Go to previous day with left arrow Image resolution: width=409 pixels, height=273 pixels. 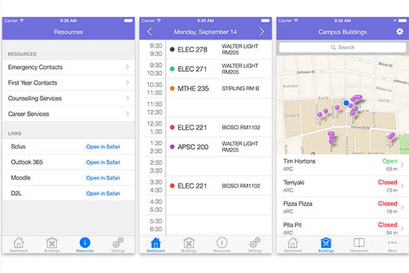[150, 32]
